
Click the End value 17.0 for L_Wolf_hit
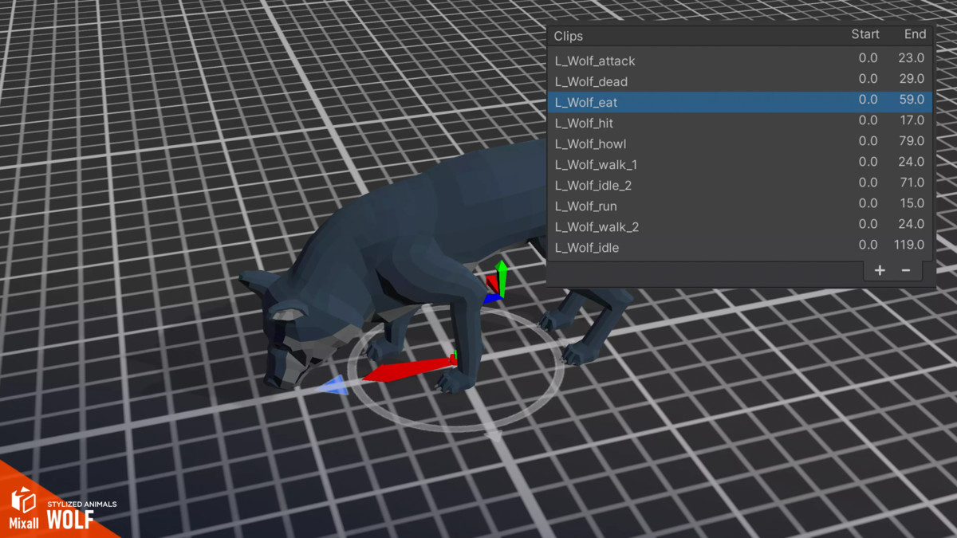912,120
